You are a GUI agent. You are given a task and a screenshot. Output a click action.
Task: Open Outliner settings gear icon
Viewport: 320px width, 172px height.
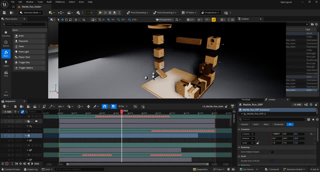pos(316,24)
